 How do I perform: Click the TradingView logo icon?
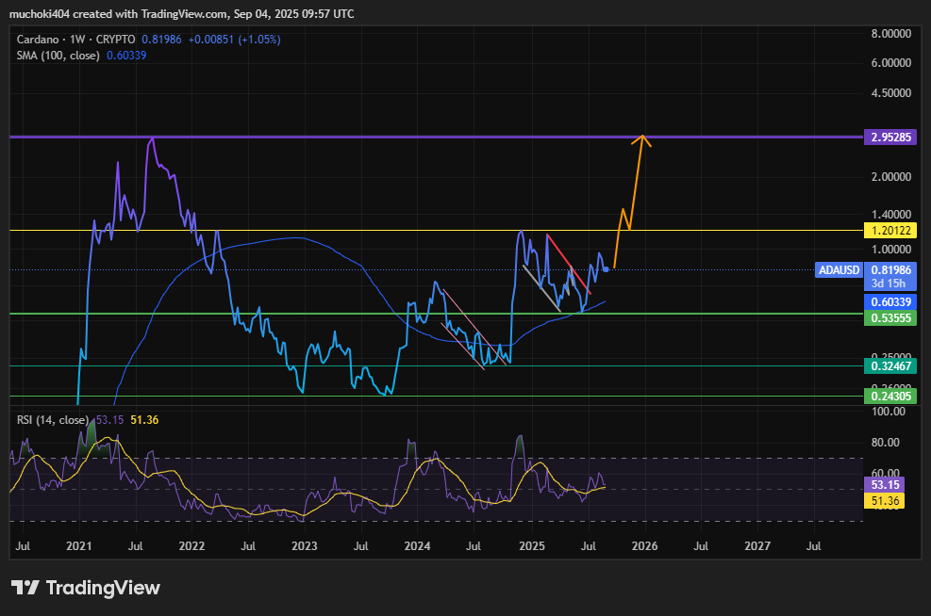click(25, 588)
